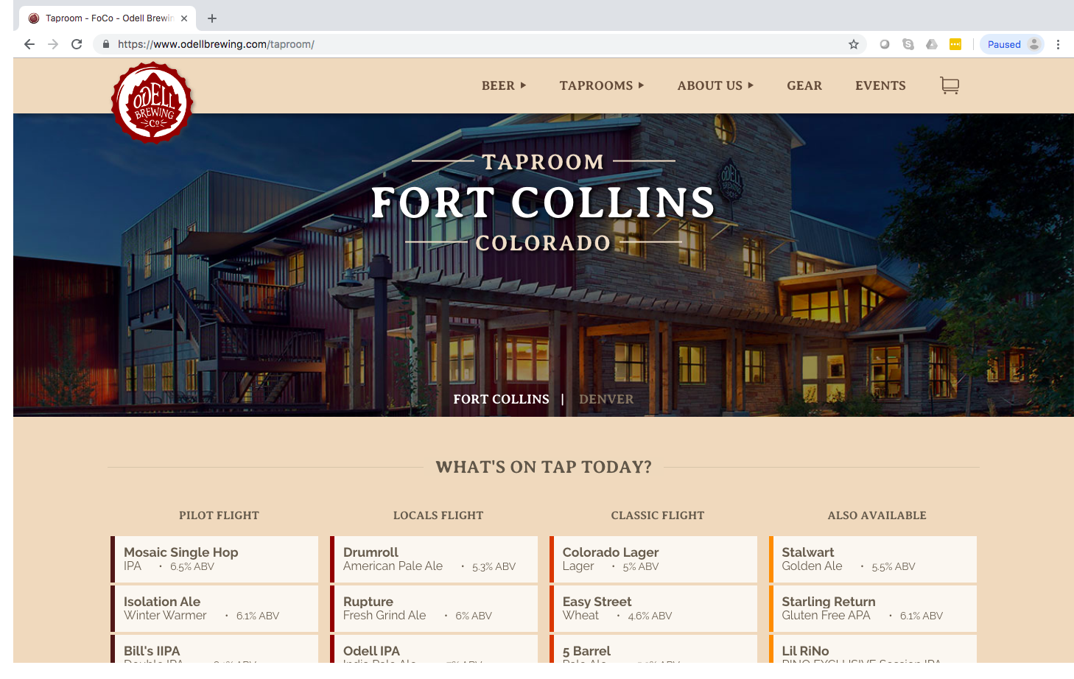This screenshot has height=679, width=1074.
Task: Open the GEAR page
Action: (x=804, y=85)
